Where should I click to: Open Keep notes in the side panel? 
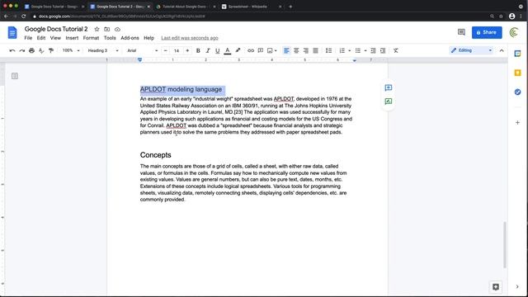point(517,73)
